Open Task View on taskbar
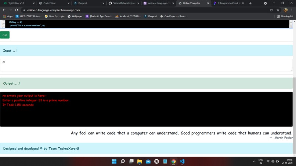The height and width of the screenshot is (166, 296). pyautogui.click(x=131, y=162)
